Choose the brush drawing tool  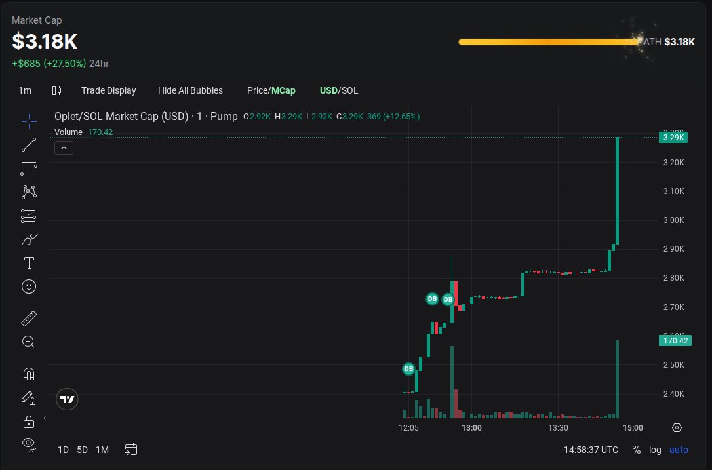pyautogui.click(x=29, y=239)
